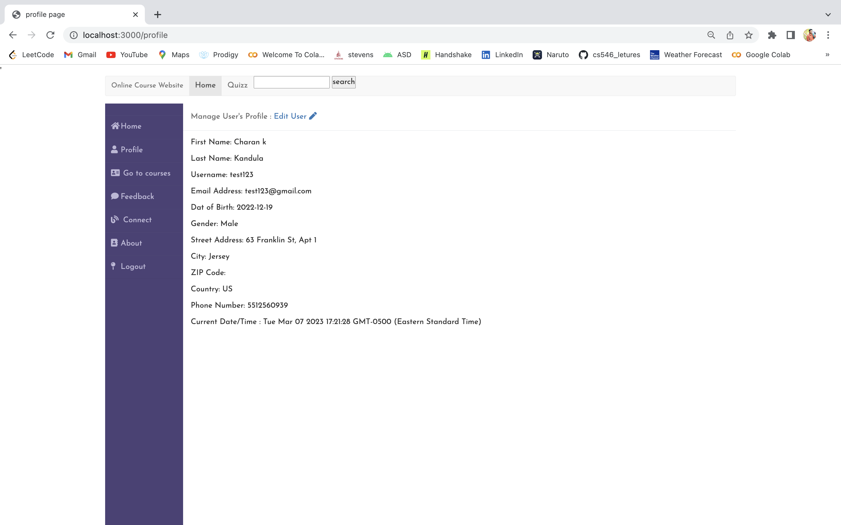Image resolution: width=841 pixels, height=525 pixels.
Task: Open the Profile section in the sidebar
Action: tap(131, 149)
